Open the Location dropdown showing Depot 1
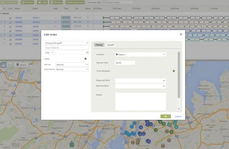The height and width of the screenshot is (149, 229). pos(140,54)
